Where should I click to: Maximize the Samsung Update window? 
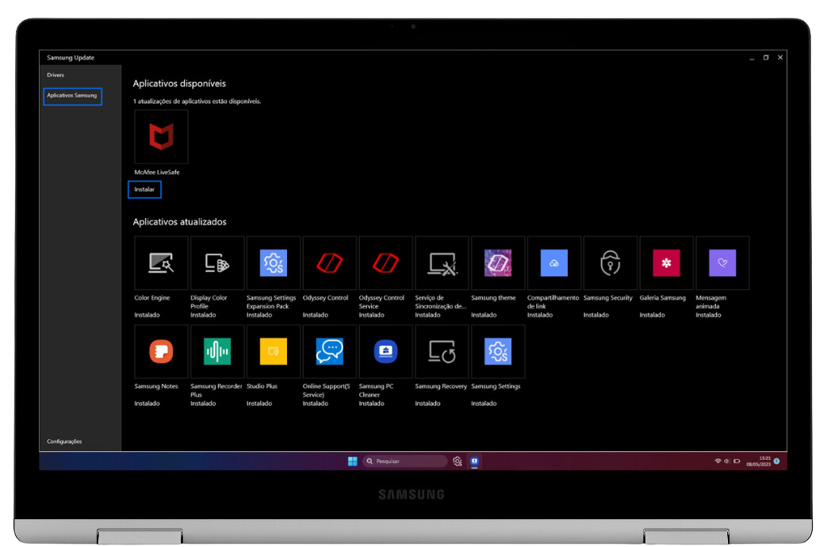coord(766,58)
